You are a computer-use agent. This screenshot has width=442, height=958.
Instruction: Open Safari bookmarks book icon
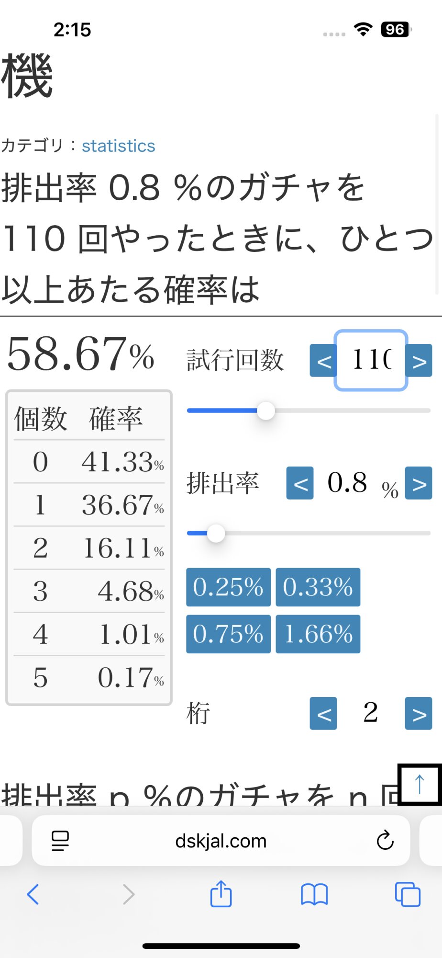tap(314, 894)
